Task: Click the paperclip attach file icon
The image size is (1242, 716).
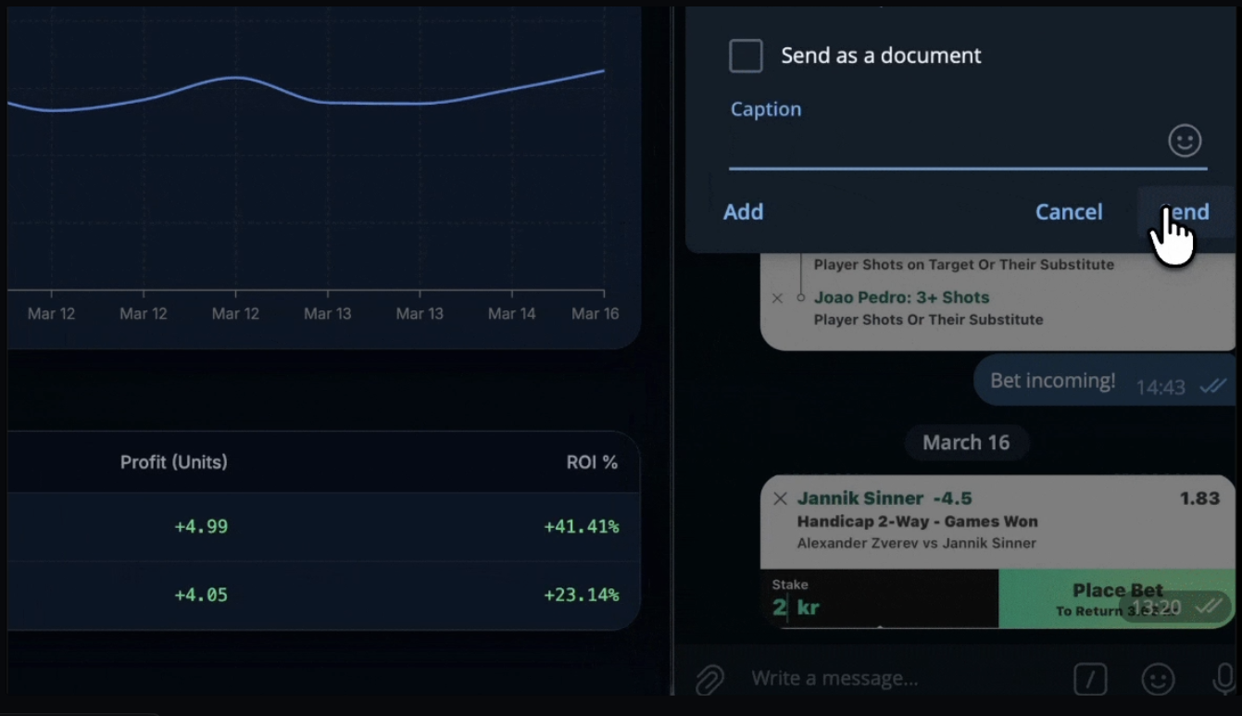Action: click(709, 679)
